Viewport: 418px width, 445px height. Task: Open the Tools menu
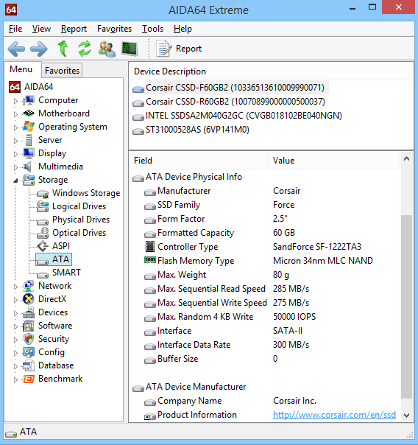point(152,29)
